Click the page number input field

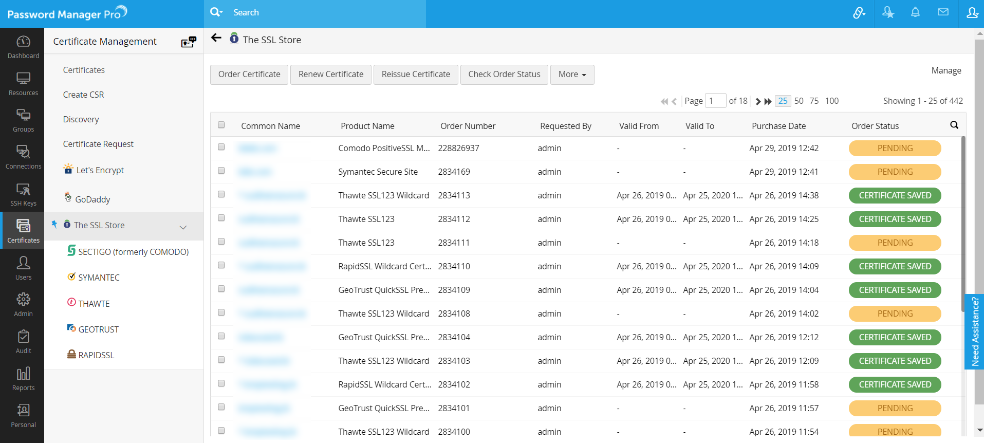pos(715,101)
